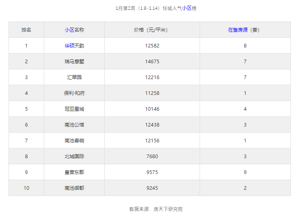Screen dimensions: 299x217
Task: Click the price 12582
Action: [152, 45]
